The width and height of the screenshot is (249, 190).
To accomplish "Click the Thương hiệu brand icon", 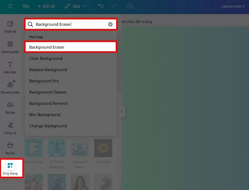I will click(10, 87).
